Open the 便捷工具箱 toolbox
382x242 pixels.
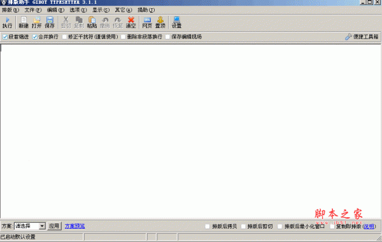pos(362,37)
